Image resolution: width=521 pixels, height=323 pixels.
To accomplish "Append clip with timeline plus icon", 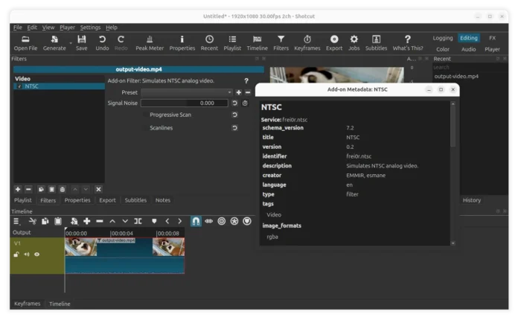I will [x=87, y=221].
